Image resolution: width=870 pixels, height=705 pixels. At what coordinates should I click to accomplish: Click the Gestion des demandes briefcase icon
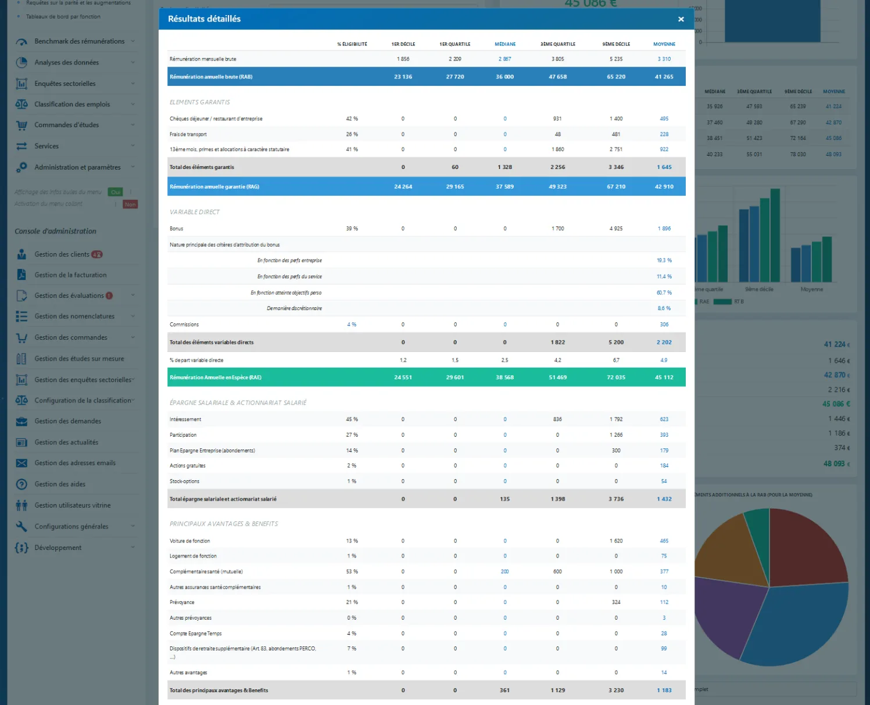pos(22,422)
